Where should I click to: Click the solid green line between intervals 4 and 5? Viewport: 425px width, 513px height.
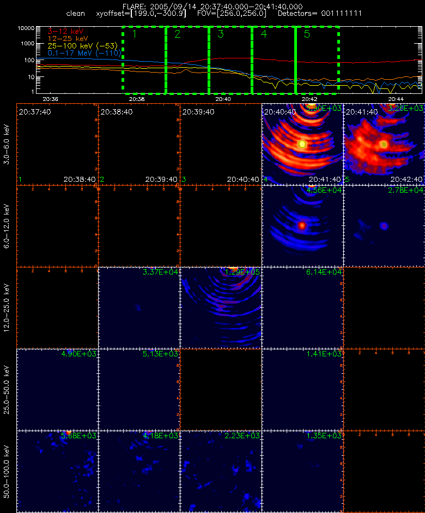click(x=295, y=60)
